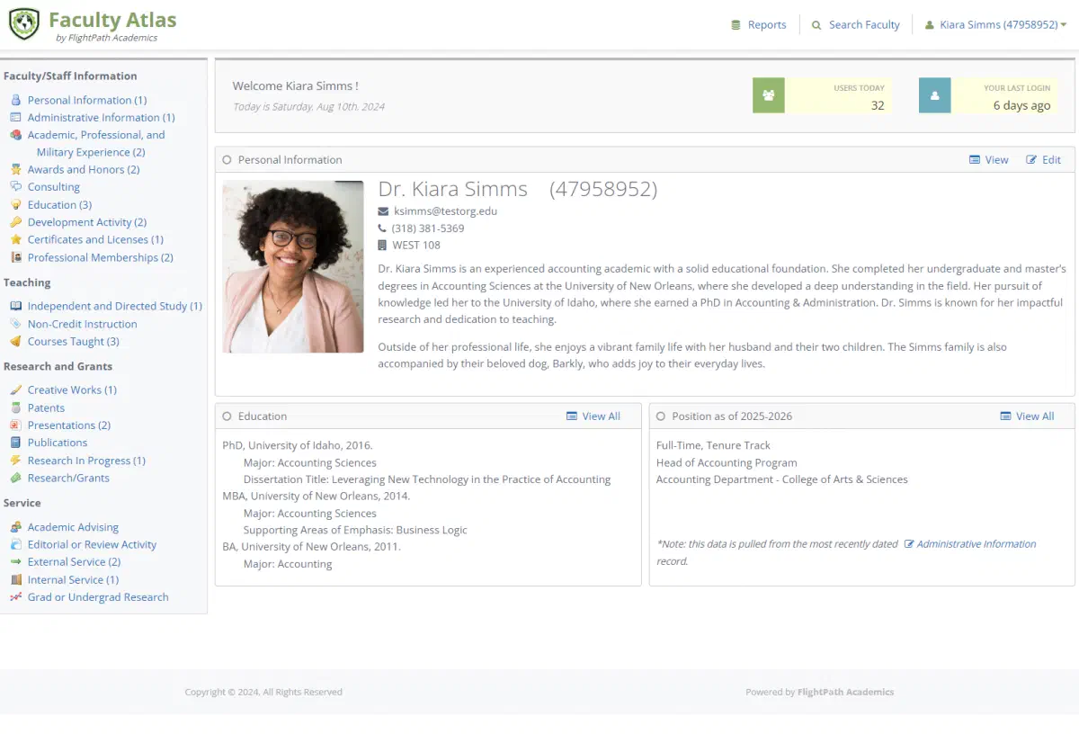Click View All in the Position panel
Image resolution: width=1079 pixels, height=743 pixels.
point(1027,416)
